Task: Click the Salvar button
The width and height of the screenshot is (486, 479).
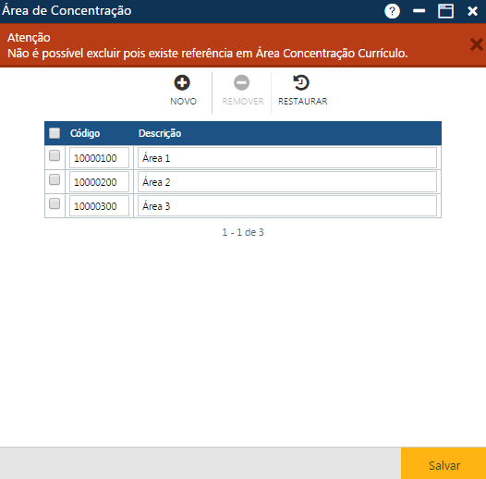Action: click(x=443, y=463)
